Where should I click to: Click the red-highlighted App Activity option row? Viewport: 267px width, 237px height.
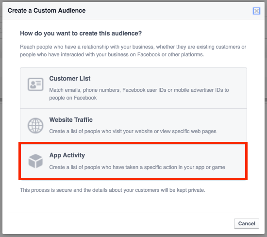tap(133, 161)
